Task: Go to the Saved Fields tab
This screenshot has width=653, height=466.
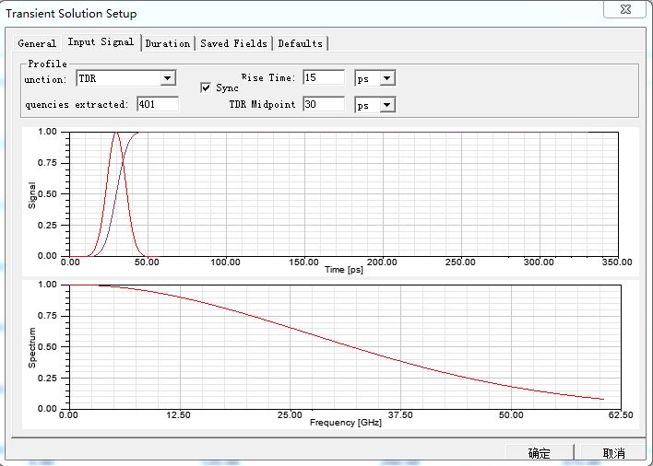Action: pyautogui.click(x=233, y=43)
